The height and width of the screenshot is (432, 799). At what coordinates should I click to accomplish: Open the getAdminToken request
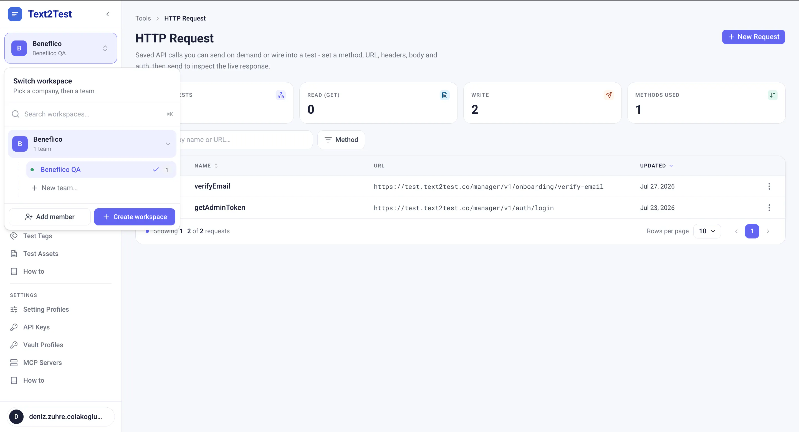tap(220, 208)
